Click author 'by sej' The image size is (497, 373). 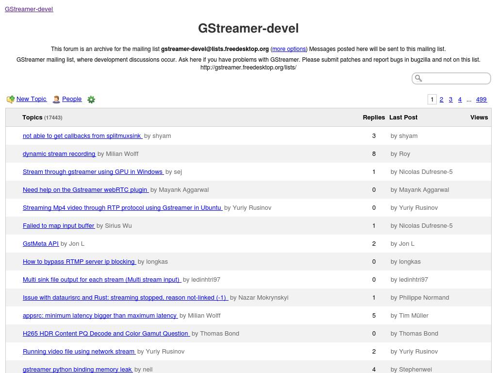[x=174, y=171]
